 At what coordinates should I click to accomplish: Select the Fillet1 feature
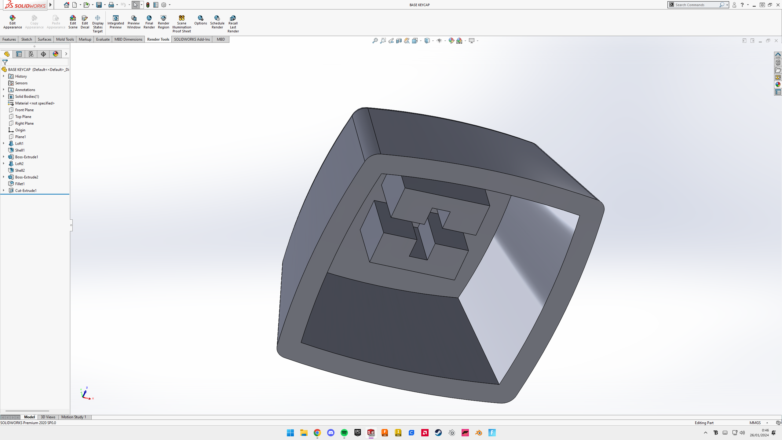pyautogui.click(x=20, y=184)
